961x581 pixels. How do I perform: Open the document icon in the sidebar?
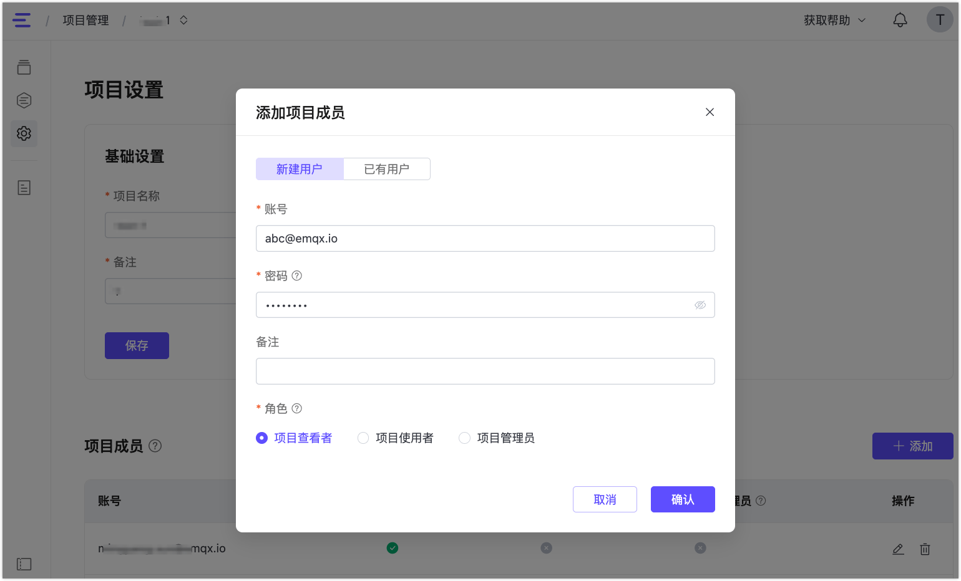click(x=24, y=187)
